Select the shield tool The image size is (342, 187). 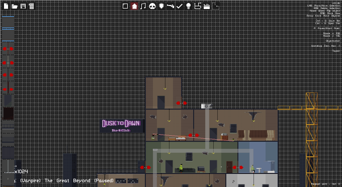161,6
